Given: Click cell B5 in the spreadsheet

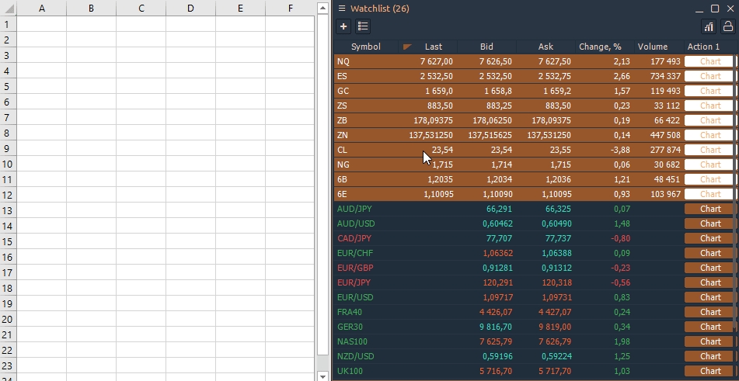Looking at the screenshot, I should coord(91,86).
